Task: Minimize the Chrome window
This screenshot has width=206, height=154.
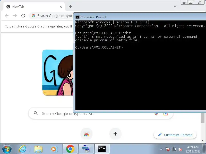Action: click(x=184, y=3)
